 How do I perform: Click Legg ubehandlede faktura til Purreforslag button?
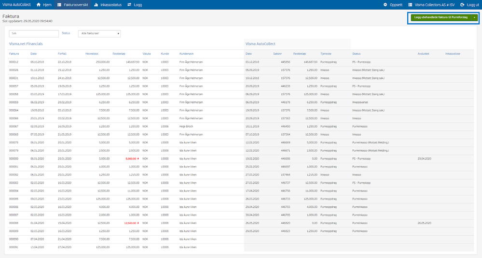(x=441, y=17)
